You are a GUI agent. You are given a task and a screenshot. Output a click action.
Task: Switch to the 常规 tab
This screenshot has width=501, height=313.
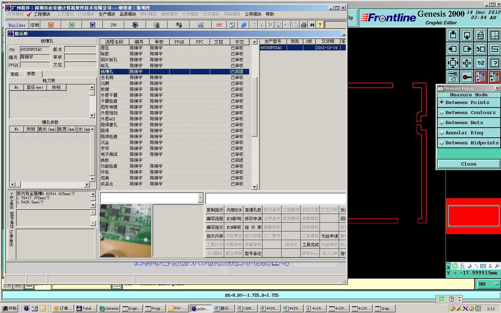pyautogui.click(x=15, y=74)
